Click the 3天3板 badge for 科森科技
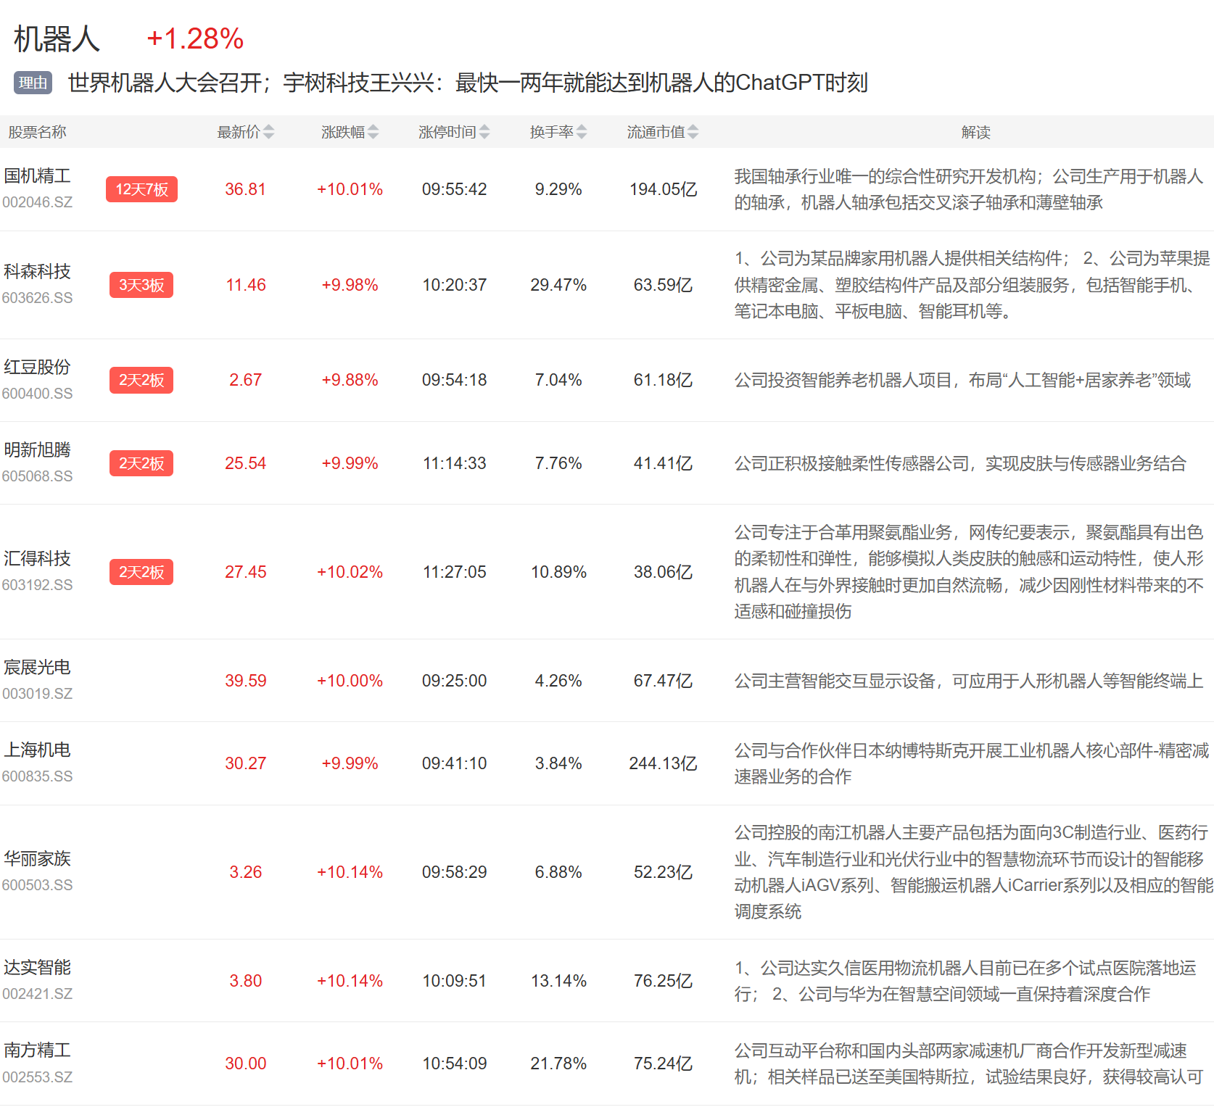1214x1107 pixels. [x=141, y=285]
